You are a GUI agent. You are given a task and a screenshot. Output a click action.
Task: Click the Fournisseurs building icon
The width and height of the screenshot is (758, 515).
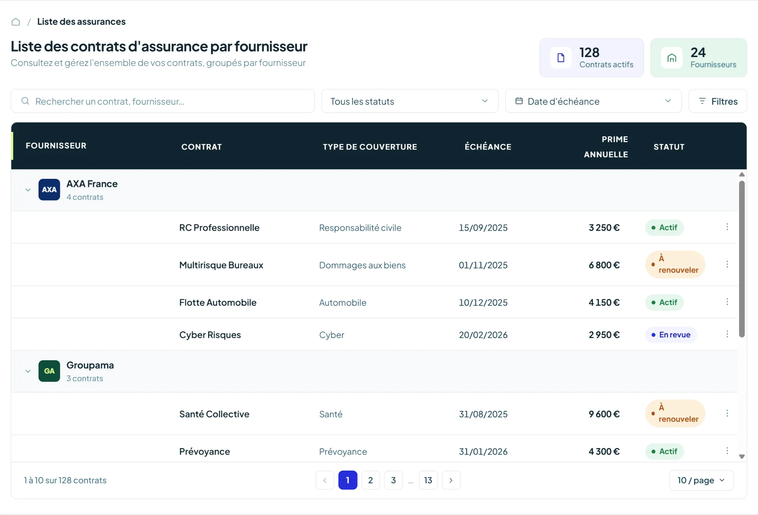click(672, 58)
